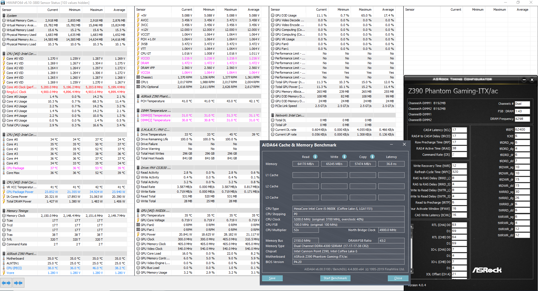Click Start Benchmark in AIDA64

(x=335, y=278)
